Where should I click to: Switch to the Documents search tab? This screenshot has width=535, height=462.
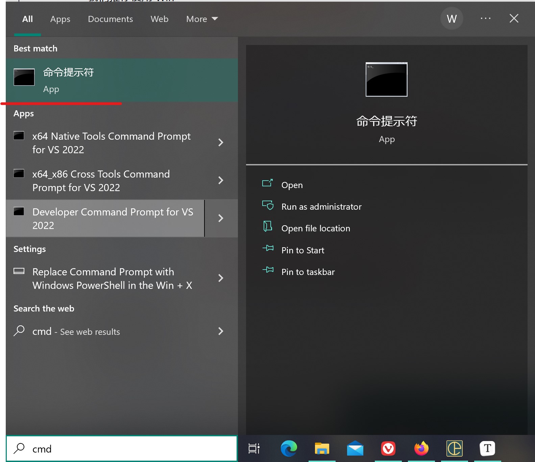click(x=110, y=19)
